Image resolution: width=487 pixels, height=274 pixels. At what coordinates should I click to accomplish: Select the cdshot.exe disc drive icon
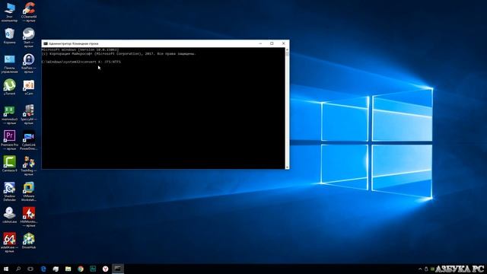(x=9, y=215)
